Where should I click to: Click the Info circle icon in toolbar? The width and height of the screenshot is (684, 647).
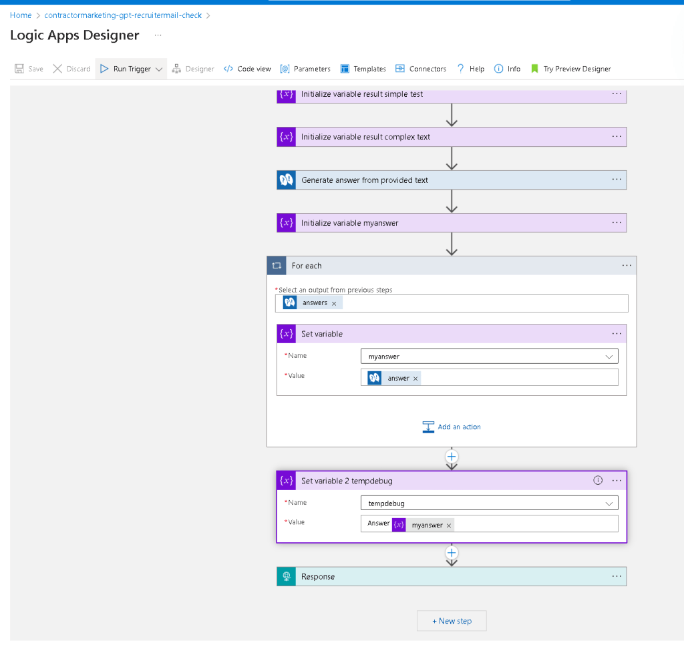(498, 69)
